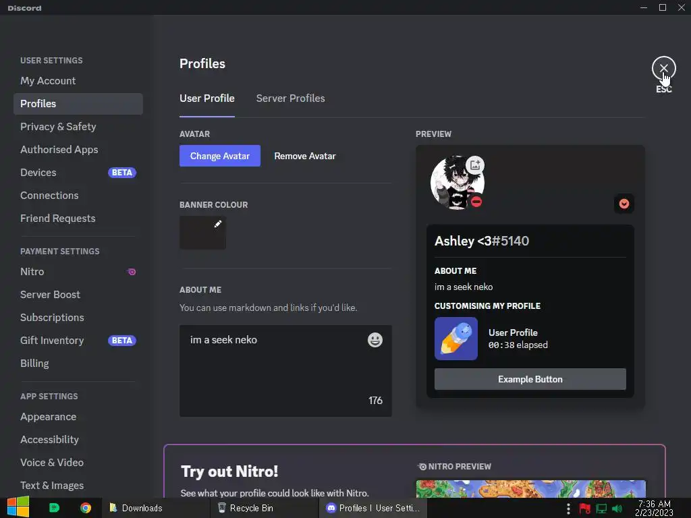691x518 pixels.
Task: Click the red flag icon in system tray
Action: click(585, 509)
